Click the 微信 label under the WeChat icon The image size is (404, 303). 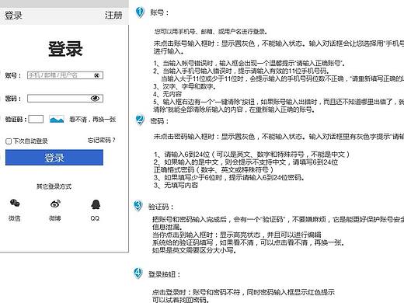click(14, 218)
